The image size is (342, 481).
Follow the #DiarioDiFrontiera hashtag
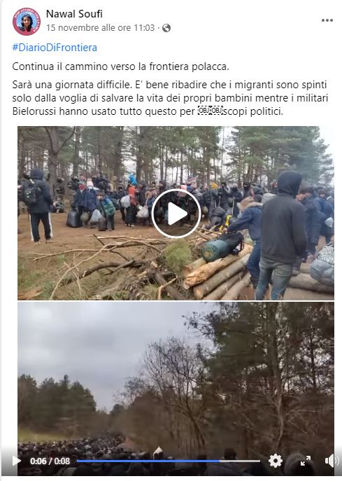tap(55, 48)
